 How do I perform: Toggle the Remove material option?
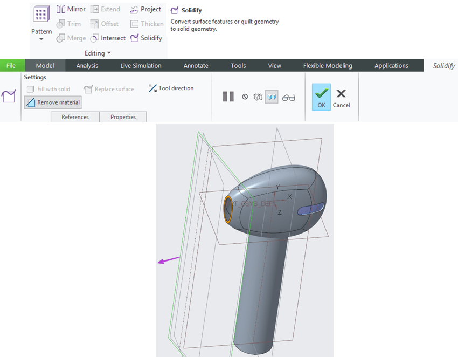pyautogui.click(x=53, y=102)
